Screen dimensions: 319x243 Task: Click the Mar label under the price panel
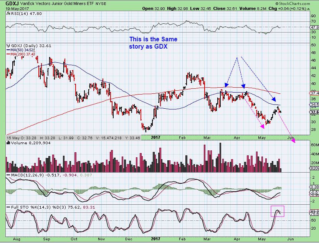[207, 138]
